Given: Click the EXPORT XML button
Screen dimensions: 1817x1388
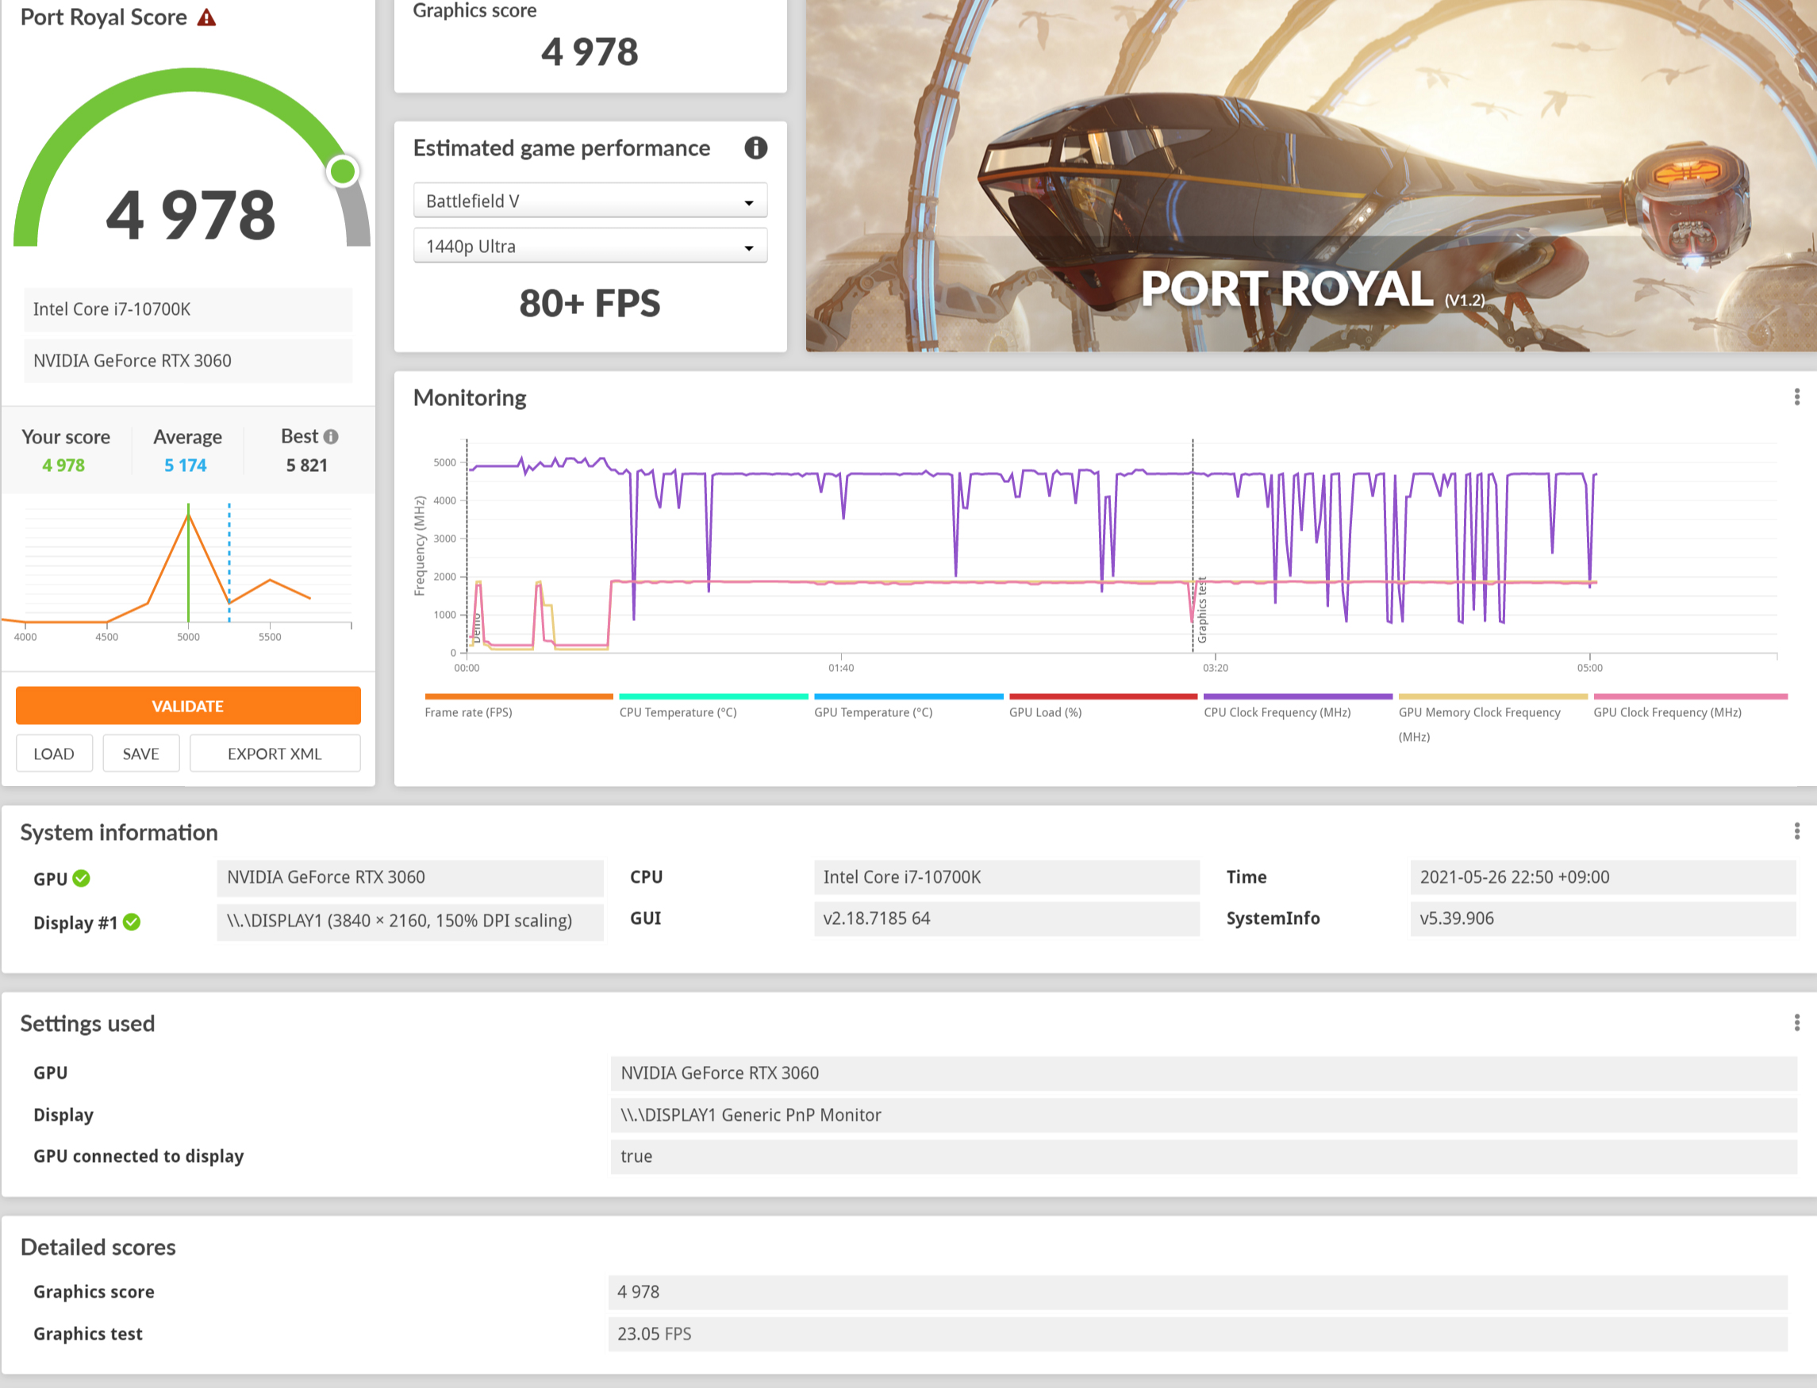Looking at the screenshot, I should click(x=275, y=753).
